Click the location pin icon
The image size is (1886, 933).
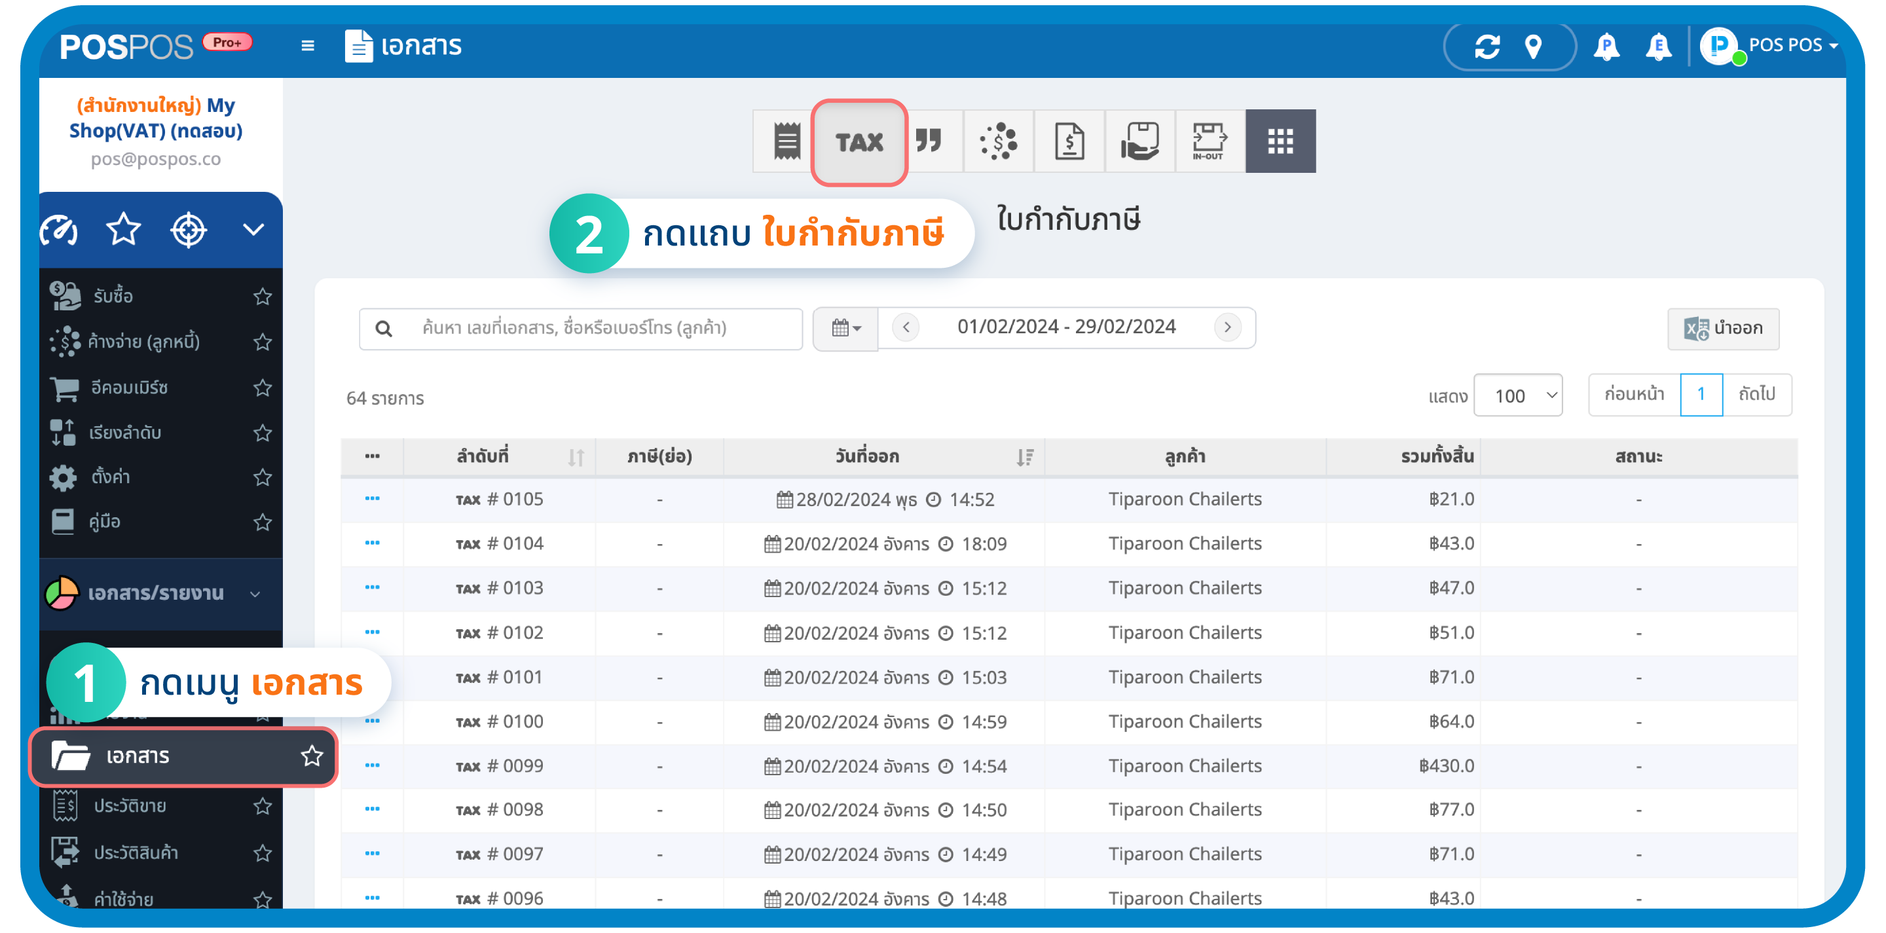[x=1532, y=47]
